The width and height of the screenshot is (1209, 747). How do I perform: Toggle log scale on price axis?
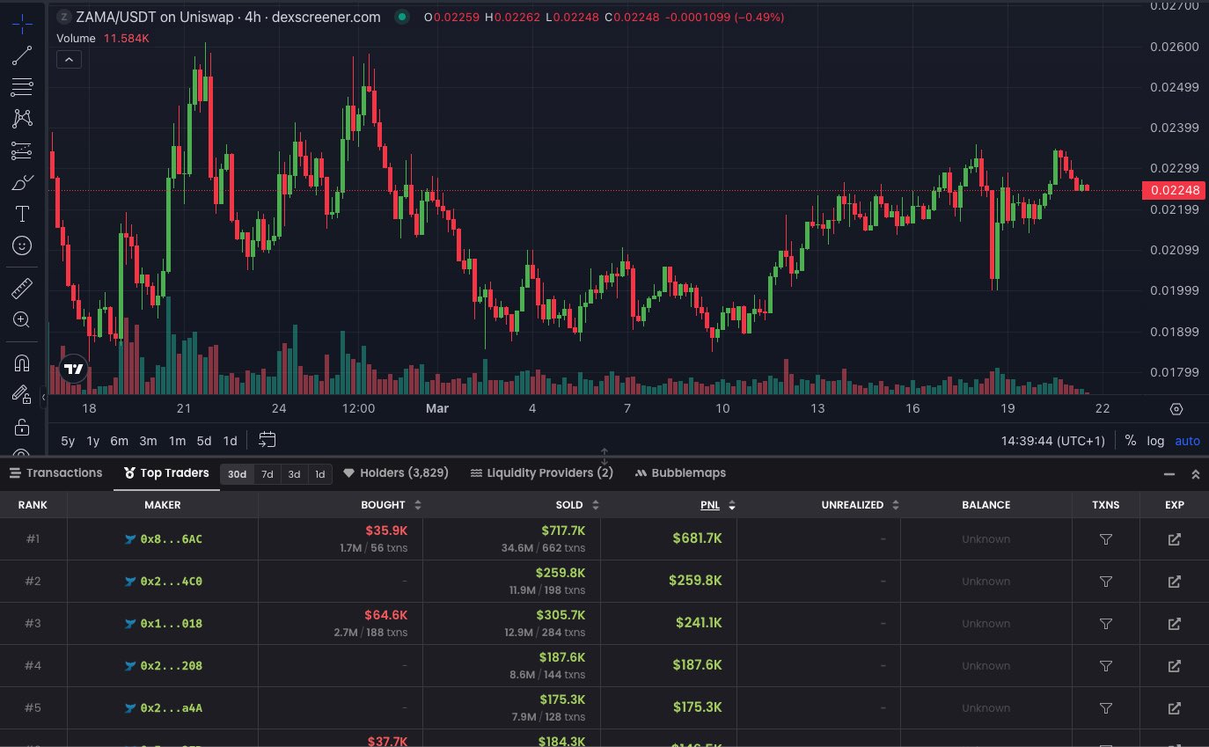[1155, 441]
